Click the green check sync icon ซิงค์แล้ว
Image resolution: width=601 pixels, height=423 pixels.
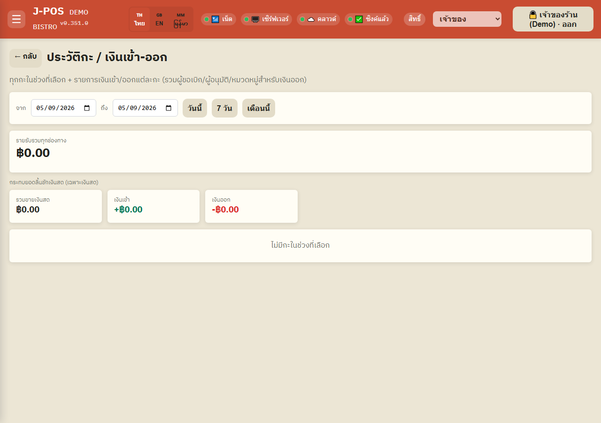pyautogui.click(x=359, y=19)
